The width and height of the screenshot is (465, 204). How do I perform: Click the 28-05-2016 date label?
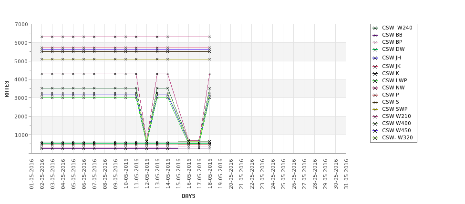click(x=315, y=174)
